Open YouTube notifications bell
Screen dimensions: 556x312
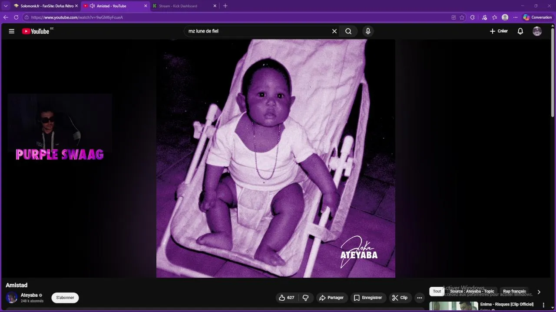coord(520,31)
